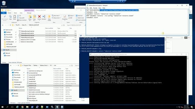The height and width of the screenshot is (109, 195).
Task: Click the Rename icon in the ribbon
Action: coord(44,17)
